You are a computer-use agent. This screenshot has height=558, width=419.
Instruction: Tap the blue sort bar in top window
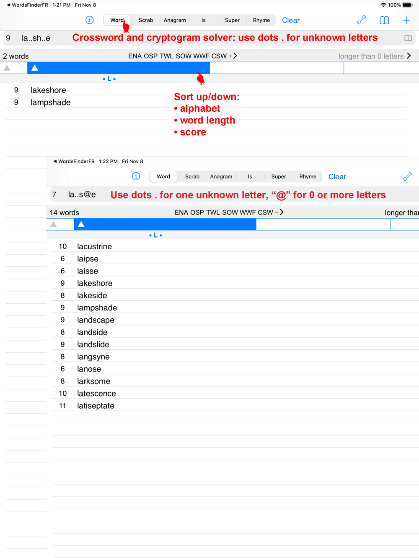119,68
